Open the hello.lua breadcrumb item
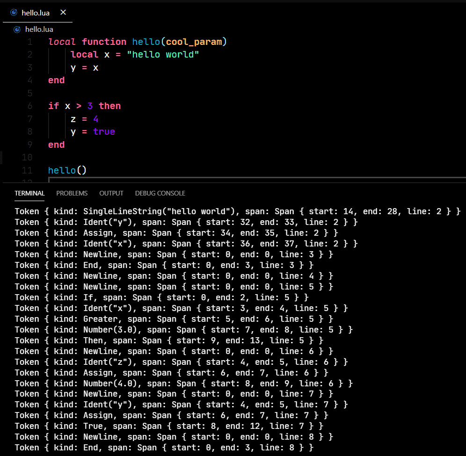 (x=39, y=29)
